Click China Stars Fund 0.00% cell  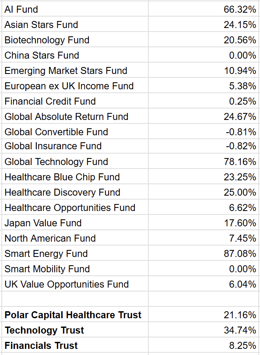(204, 55)
